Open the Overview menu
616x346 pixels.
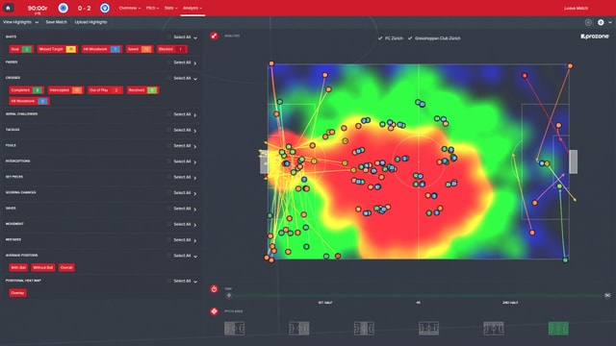(x=130, y=8)
